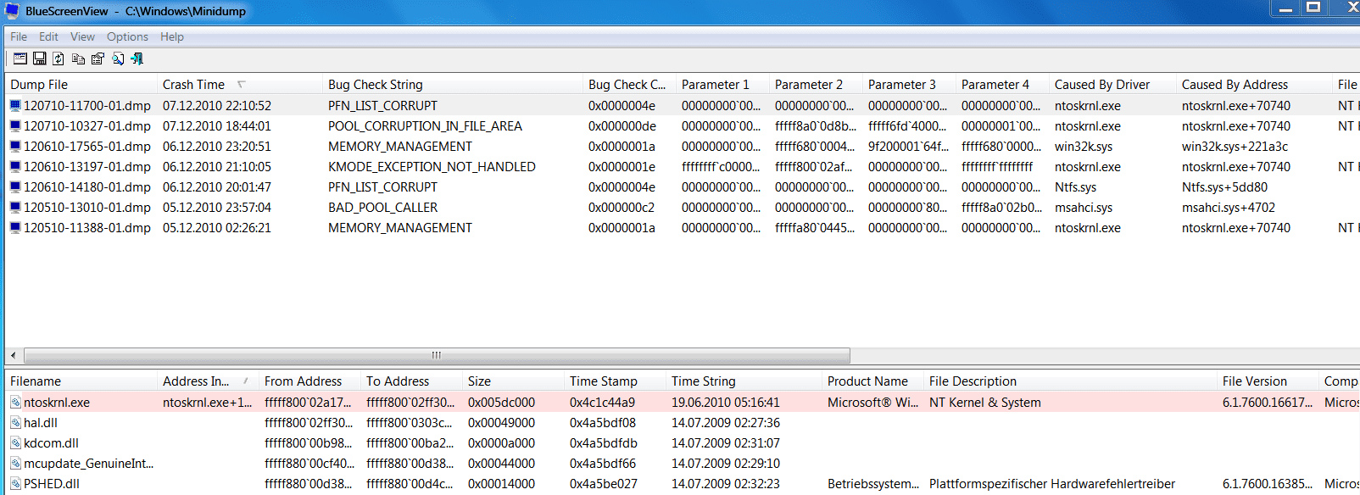This screenshot has width=1360, height=495.
Task: Sort by Dump File column header
Action: (81, 85)
